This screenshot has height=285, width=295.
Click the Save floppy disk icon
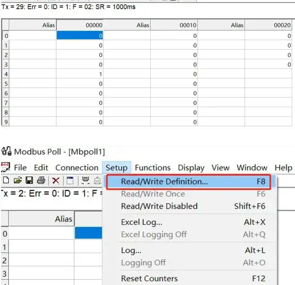pyautogui.click(x=29, y=180)
